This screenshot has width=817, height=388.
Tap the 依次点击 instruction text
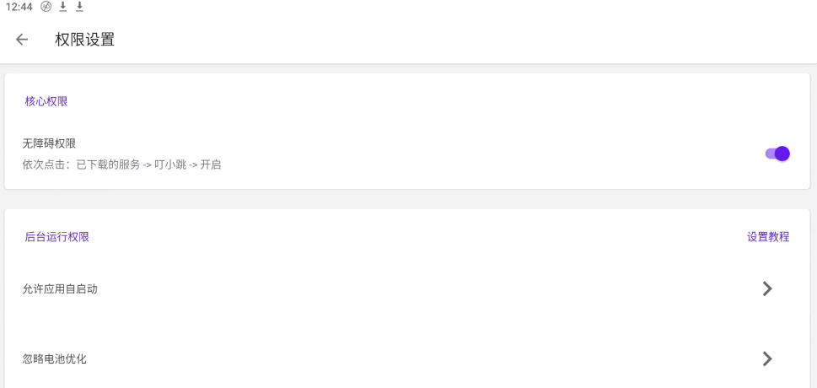pyautogui.click(x=121, y=164)
